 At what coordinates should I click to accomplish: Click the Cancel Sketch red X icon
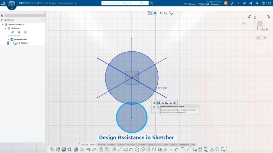coord(166,13)
